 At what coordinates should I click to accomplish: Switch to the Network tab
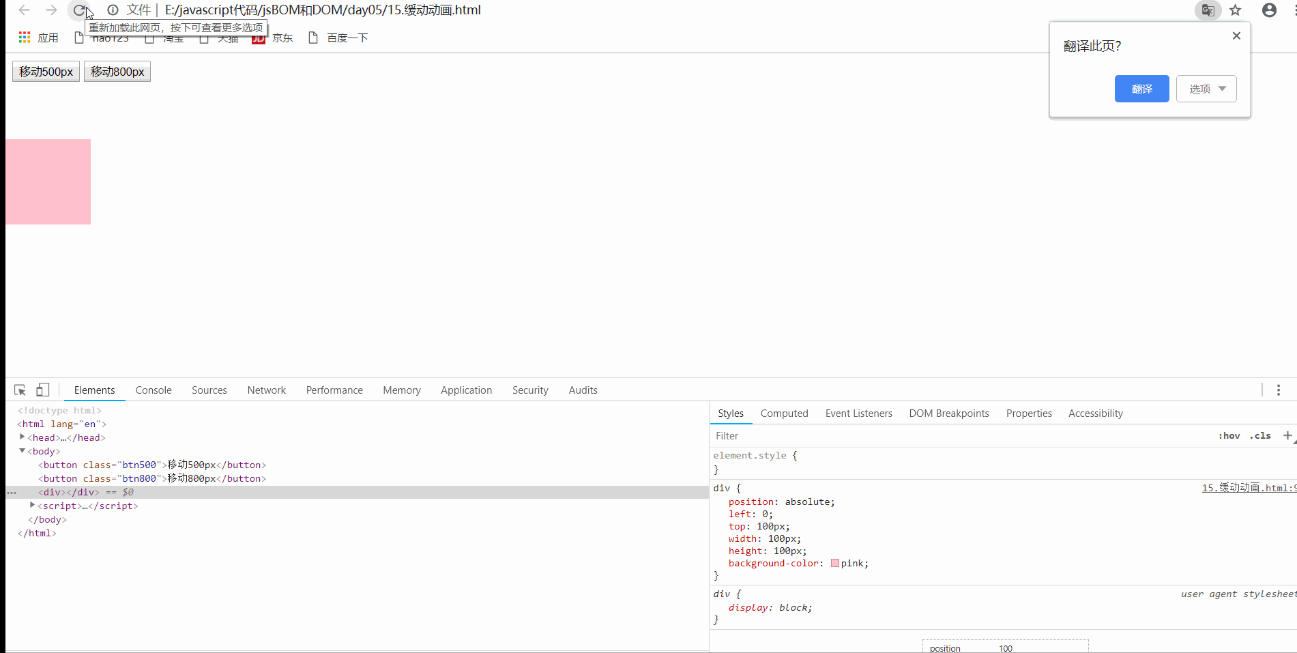coord(267,390)
